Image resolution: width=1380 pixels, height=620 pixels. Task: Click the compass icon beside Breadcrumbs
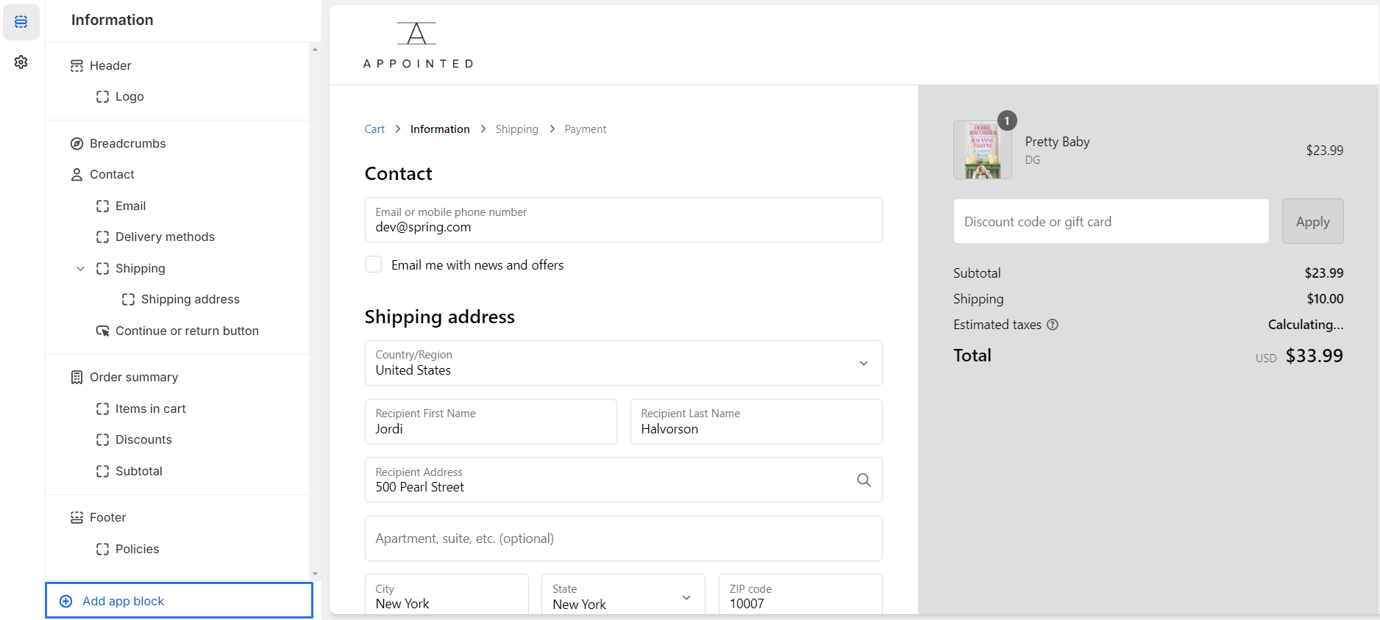click(x=77, y=144)
